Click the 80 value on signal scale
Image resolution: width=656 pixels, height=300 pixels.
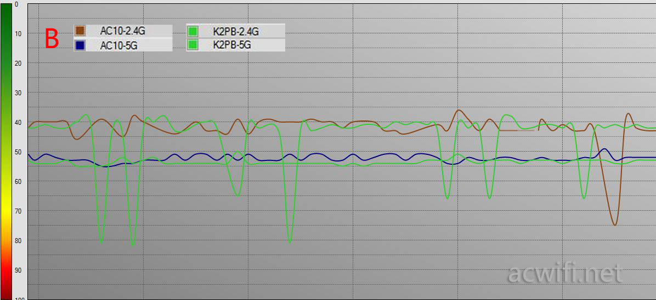tap(18, 240)
